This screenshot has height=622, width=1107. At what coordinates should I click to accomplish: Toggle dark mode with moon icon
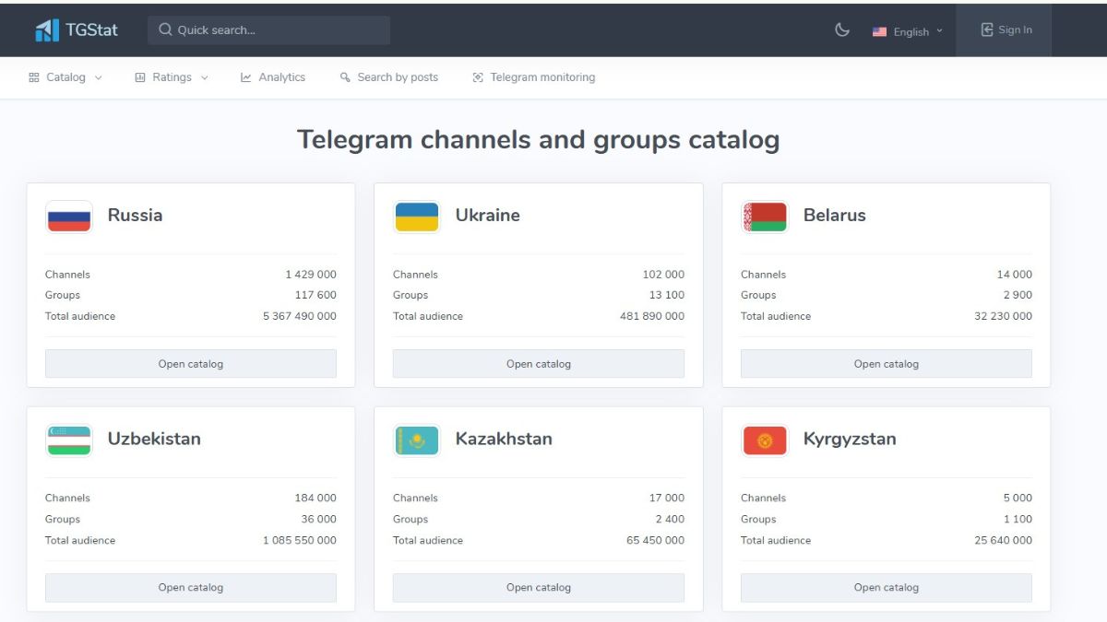tap(841, 30)
